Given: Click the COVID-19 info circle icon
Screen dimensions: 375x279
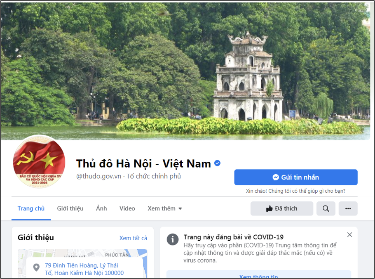Looking at the screenshot, I should click(173, 239).
